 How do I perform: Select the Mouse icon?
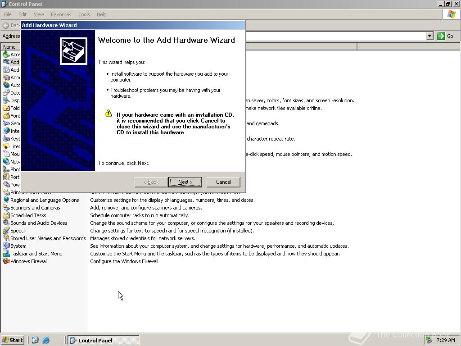coord(6,154)
